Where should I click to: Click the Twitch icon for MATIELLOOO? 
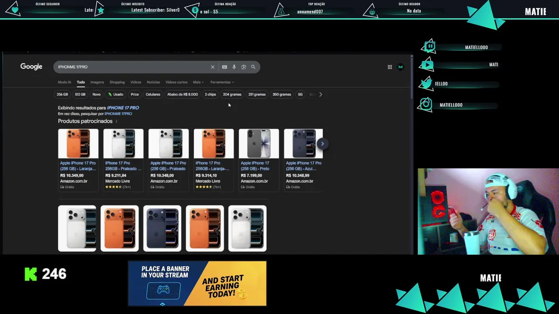(x=430, y=46)
